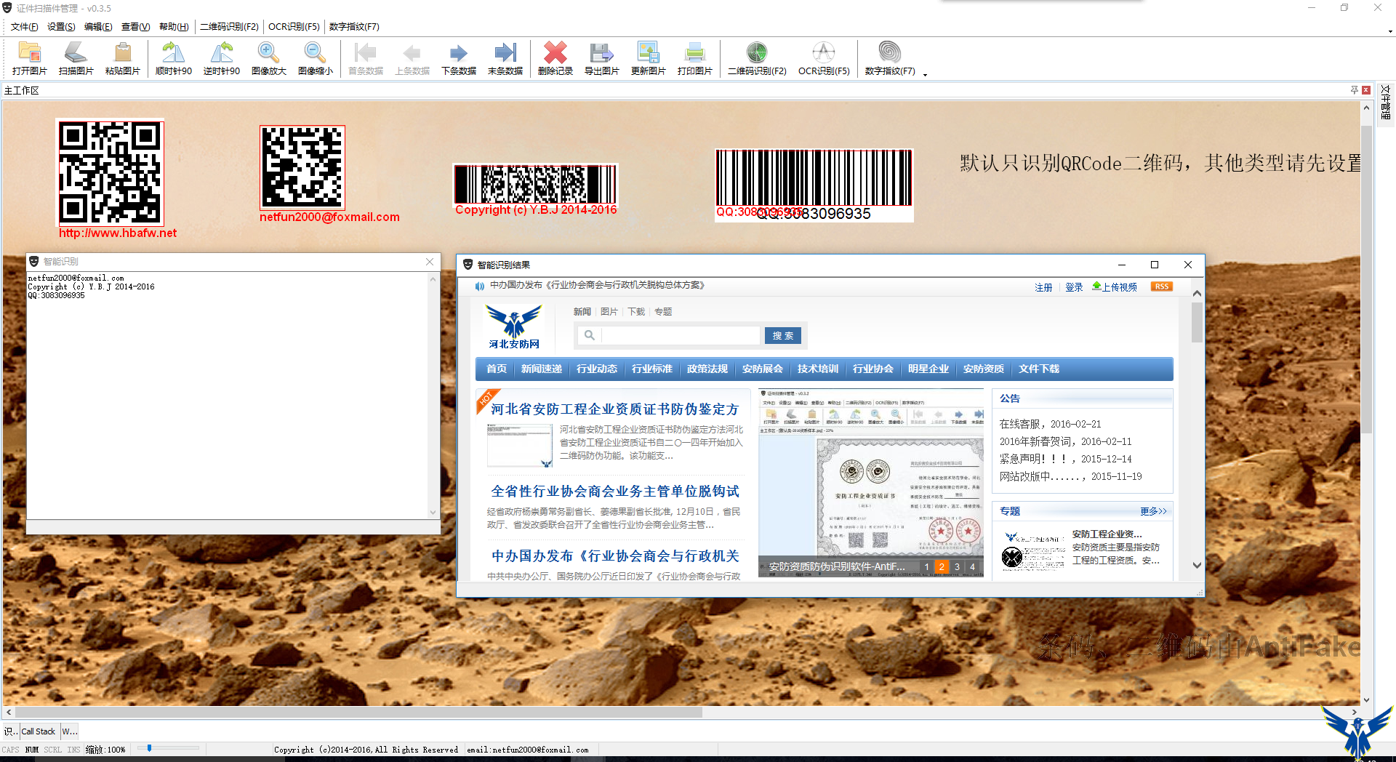Rotate counter-clockwise with 逆时针90 icon
The image size is (1396, 762).
(222, 58)
